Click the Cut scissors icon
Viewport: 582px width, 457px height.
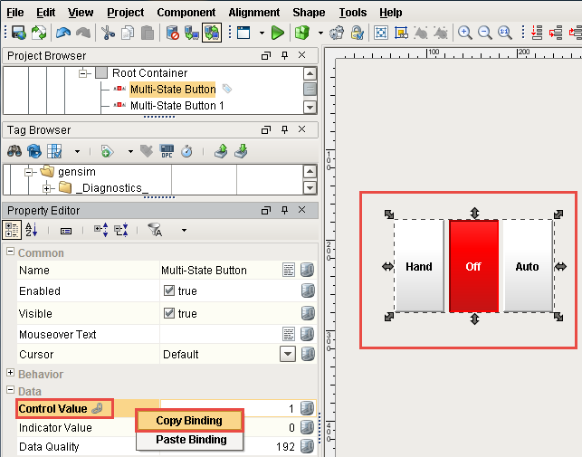pyautogui.click(x=109, y=33)
